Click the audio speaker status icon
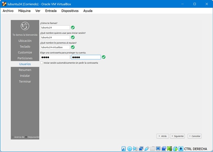 click(135, 149)
